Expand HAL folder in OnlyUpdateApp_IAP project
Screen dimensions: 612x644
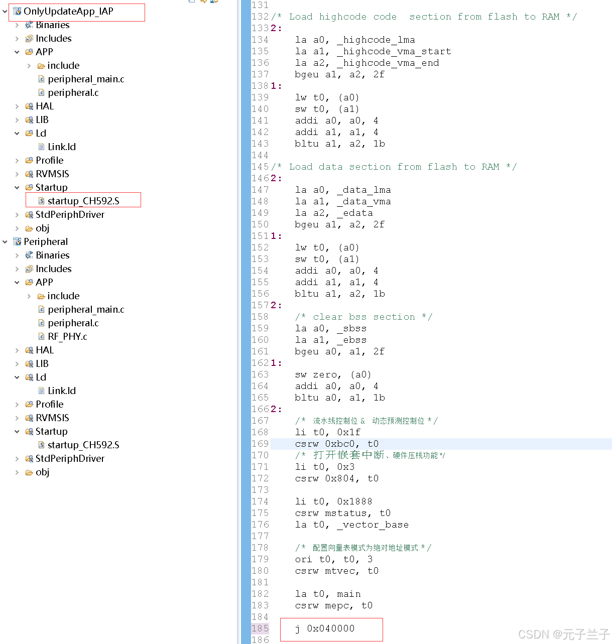coord(17,106)
